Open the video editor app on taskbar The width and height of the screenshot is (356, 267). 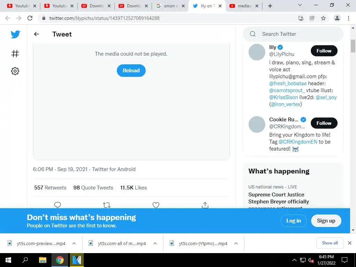point(76,260)
